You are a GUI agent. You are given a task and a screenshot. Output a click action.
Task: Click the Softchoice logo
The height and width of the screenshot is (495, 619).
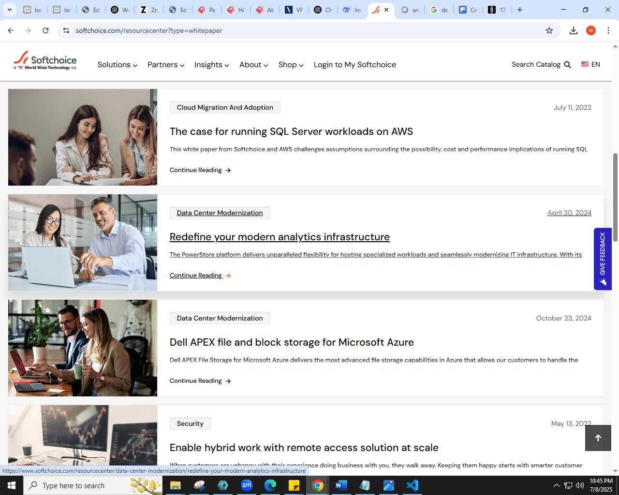[45, 60]
